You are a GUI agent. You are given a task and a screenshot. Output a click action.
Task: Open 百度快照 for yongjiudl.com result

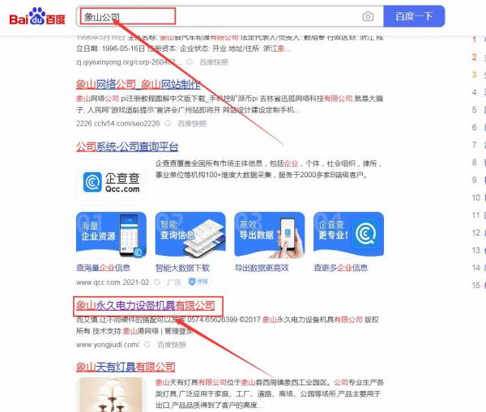coord(172,345)
